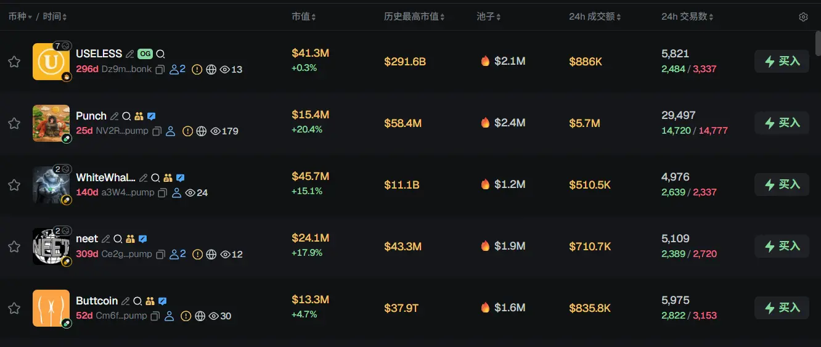The height and width of the screenshot is (347, 821).
Task: Toggle the favorite star for Buttcoin
Action: coord(14,308)
